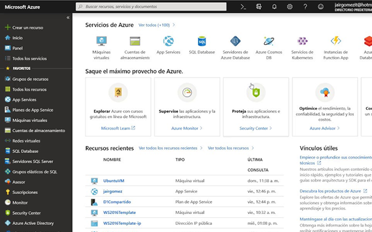Open the jairgomez App Service resource

tap(113, 191)
